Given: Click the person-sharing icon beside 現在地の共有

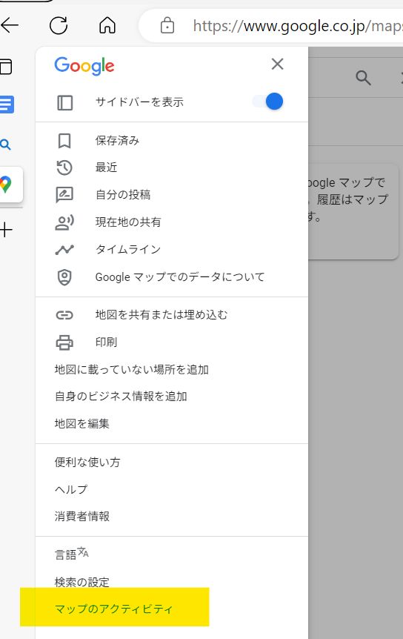Looking at the screenshot, I should pos(64,222).
